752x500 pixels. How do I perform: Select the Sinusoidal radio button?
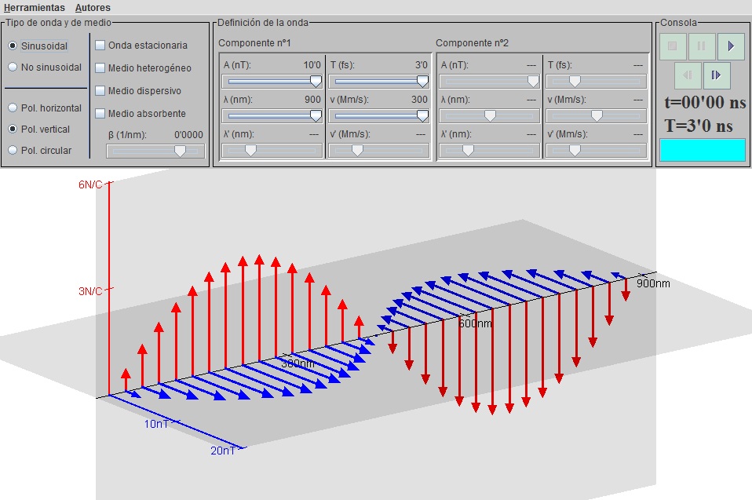click(x=13, y=46)
